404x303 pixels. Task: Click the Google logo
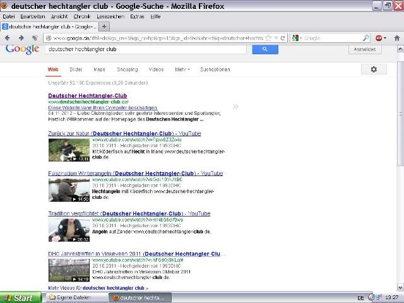23,49
